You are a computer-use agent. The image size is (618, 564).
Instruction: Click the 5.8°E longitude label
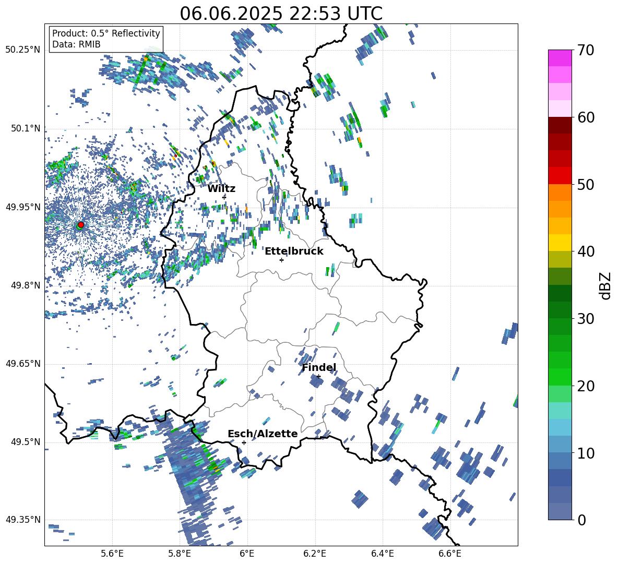click(x=180, y=554)
